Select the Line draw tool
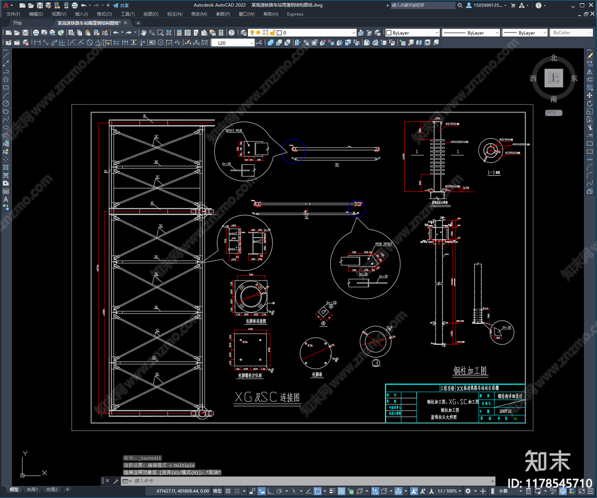The width and height of the screenshot is (597, 498). tap(6, 56)
